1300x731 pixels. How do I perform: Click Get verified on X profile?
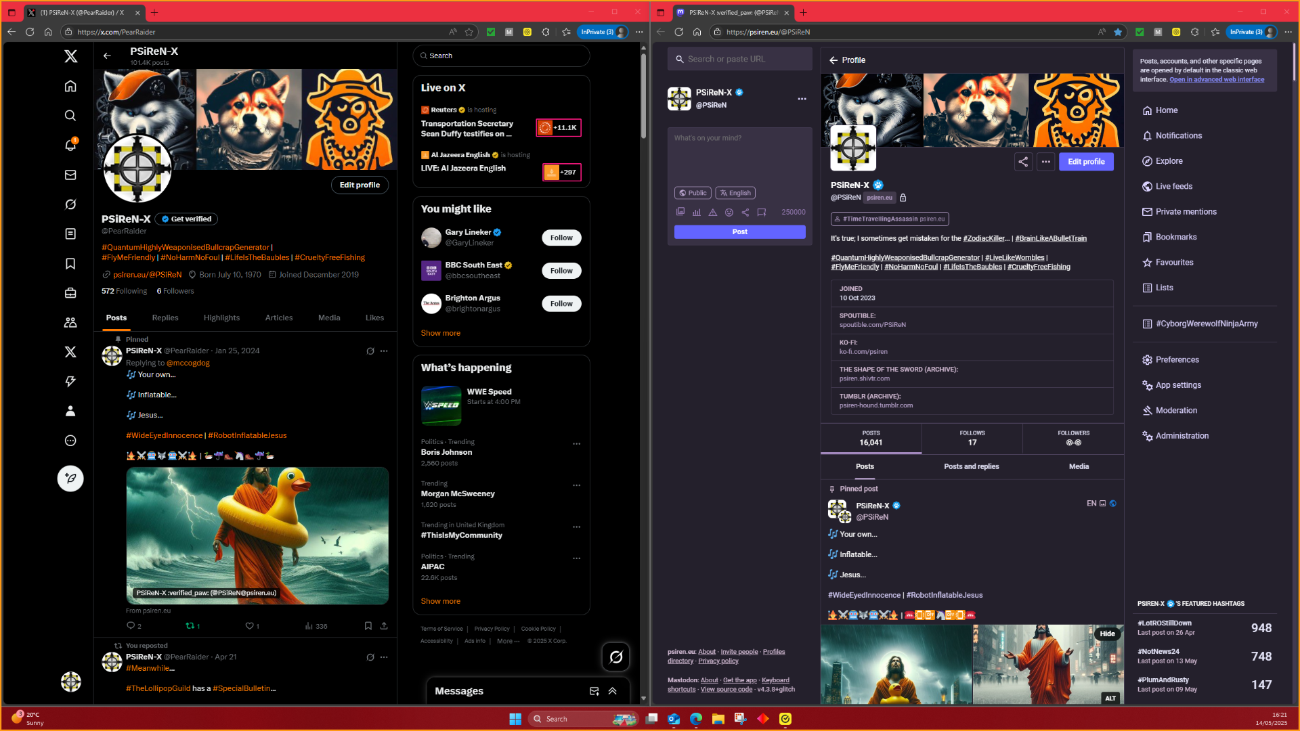(186, 219)
